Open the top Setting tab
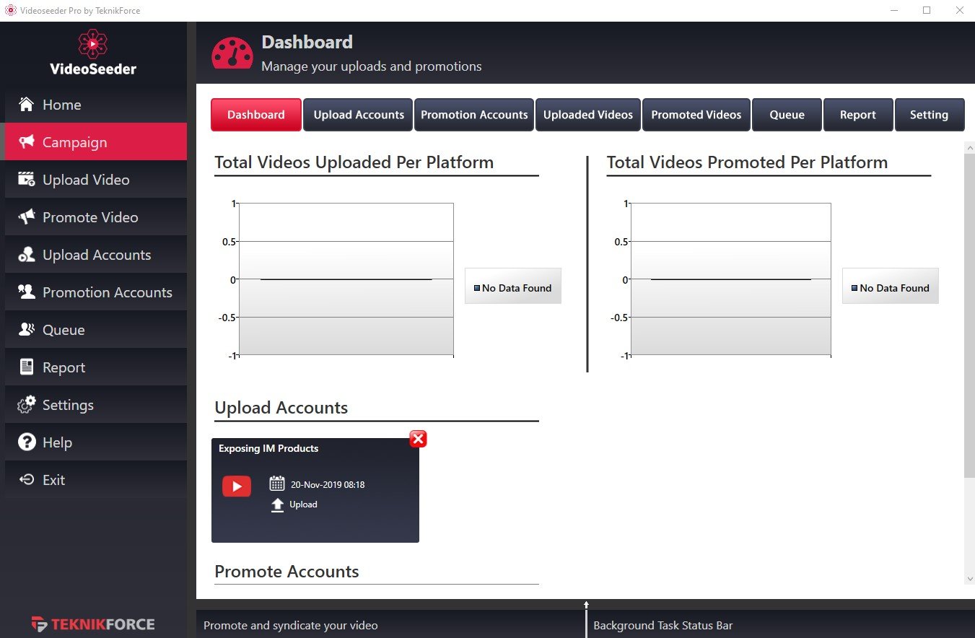 point(929,115)
